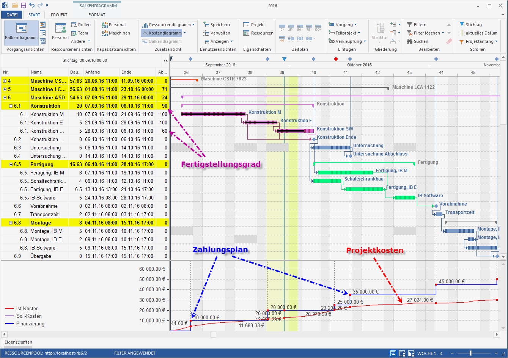This screenshot has width=508, height=358.
Task: Select the Schaltschrankbau green task bar
Action: click(x=327, y=181)
